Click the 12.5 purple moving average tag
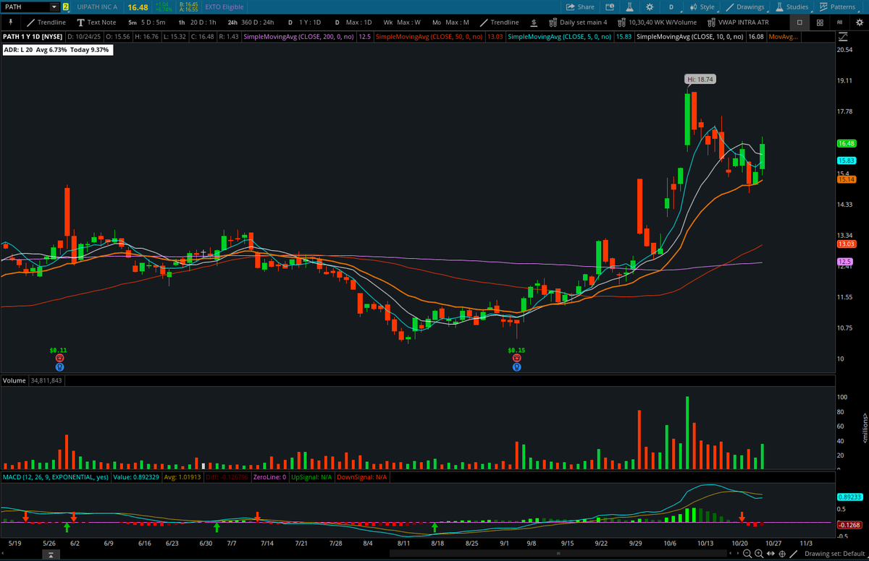This screenshot has width=869, height=561. click(x=844, y=261)
